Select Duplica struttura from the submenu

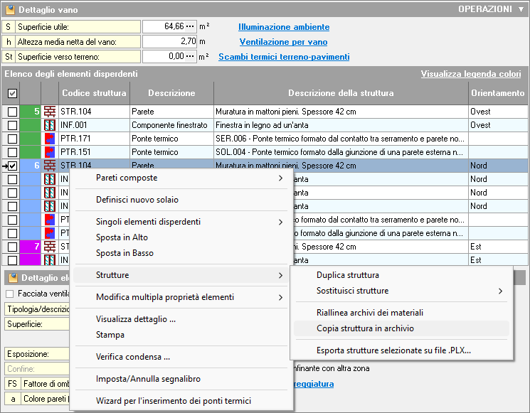347,275
